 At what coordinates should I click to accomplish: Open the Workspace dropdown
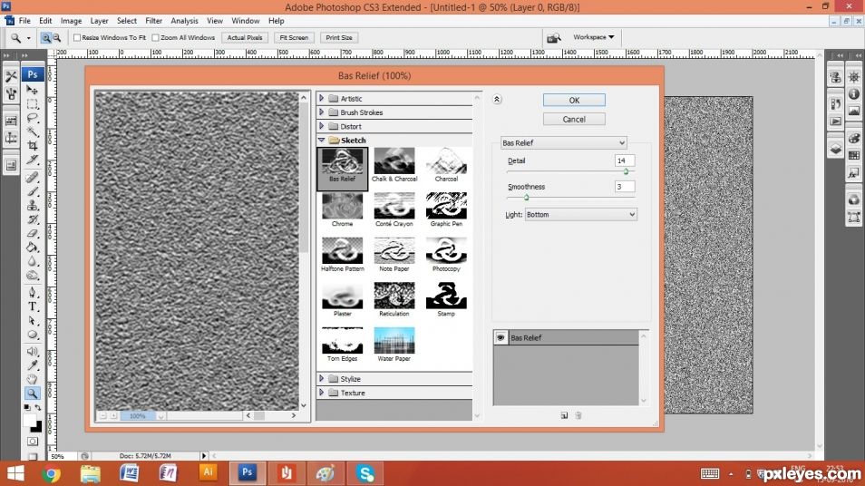pos(594,37)
